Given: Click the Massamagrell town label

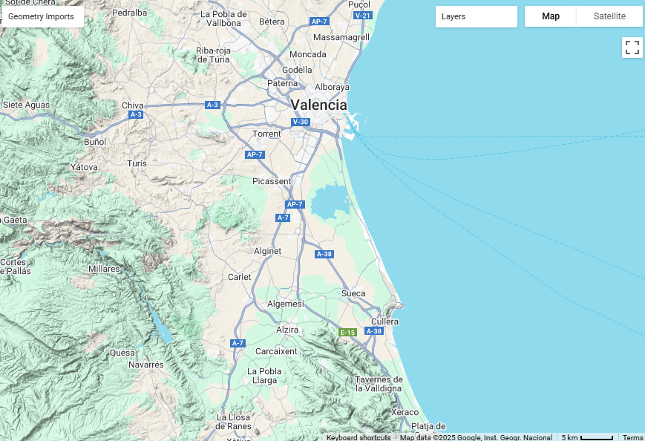Looking at the screenshot, I should click(341, 37).
